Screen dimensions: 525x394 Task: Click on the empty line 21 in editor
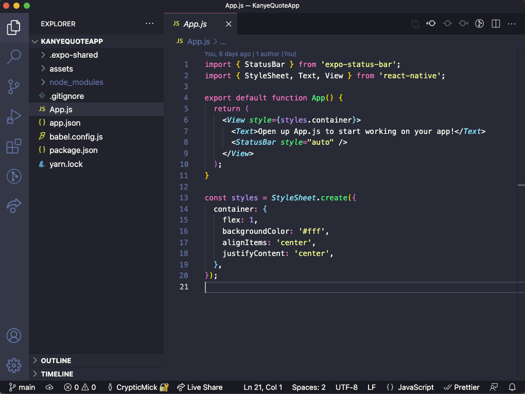click(x=364, y=287)
